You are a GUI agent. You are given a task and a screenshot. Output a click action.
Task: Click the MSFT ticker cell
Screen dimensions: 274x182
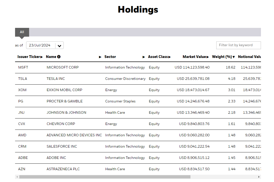(x=23, y=68)
